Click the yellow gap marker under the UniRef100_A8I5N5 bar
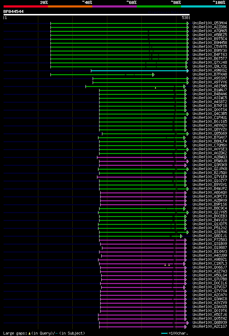 [155, 88]
